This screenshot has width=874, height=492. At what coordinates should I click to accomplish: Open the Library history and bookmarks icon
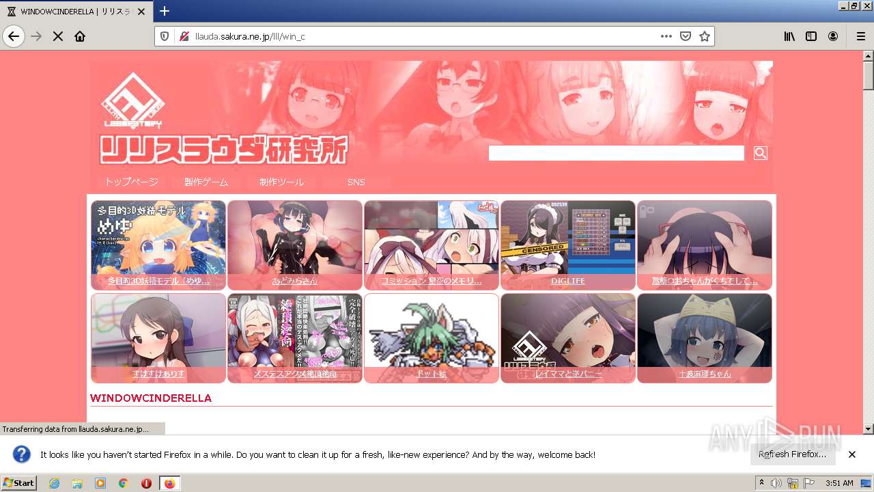pyautogui.click(x=789, y=36)
